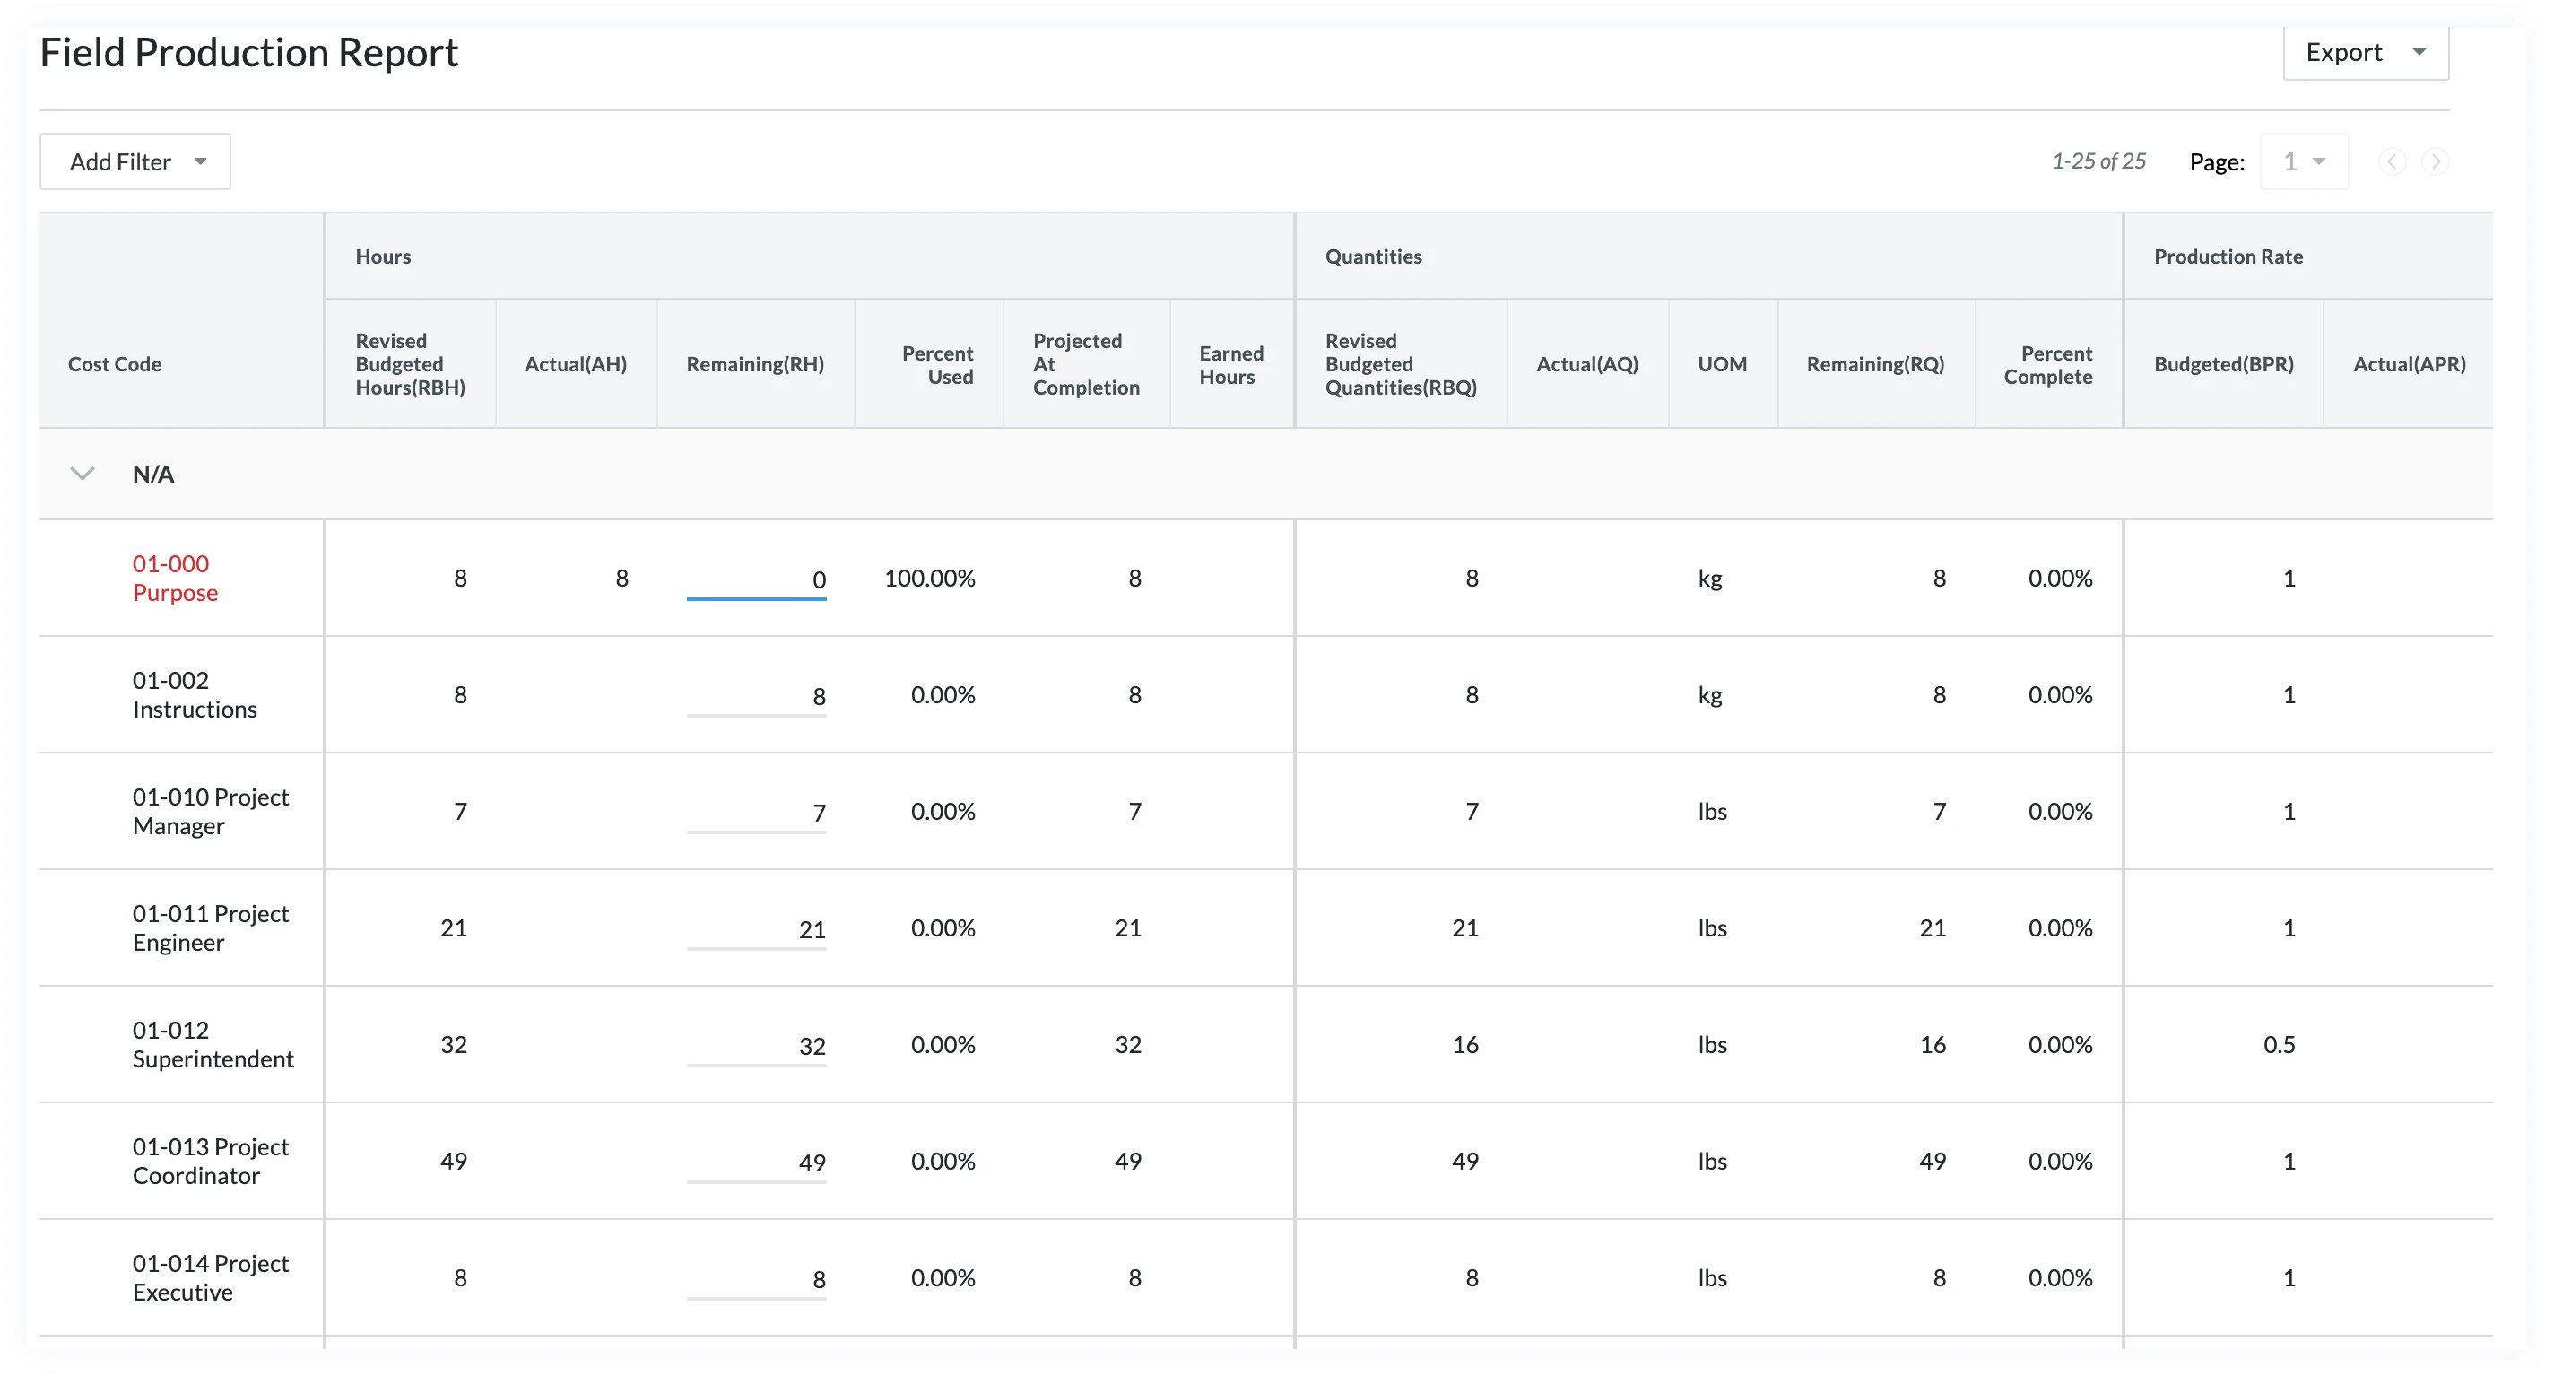Viewport: 2554px width, 1376px height.
Task: Open the Export dropdown
Action: pos(2365,53)
